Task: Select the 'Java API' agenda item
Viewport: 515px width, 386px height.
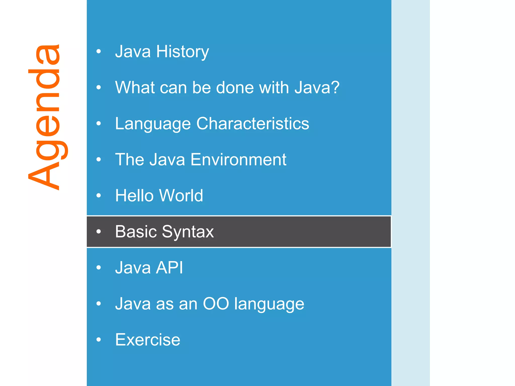Action: pyautogui.click(x=149, y=268)
